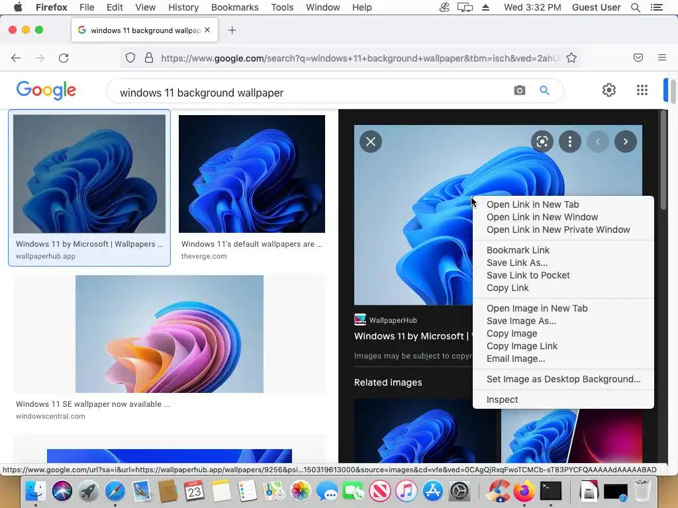The height and width of the screenshot is (508, 678).
Task: Open System Preferences from the Dock
Action: click(x=460, y=491)
